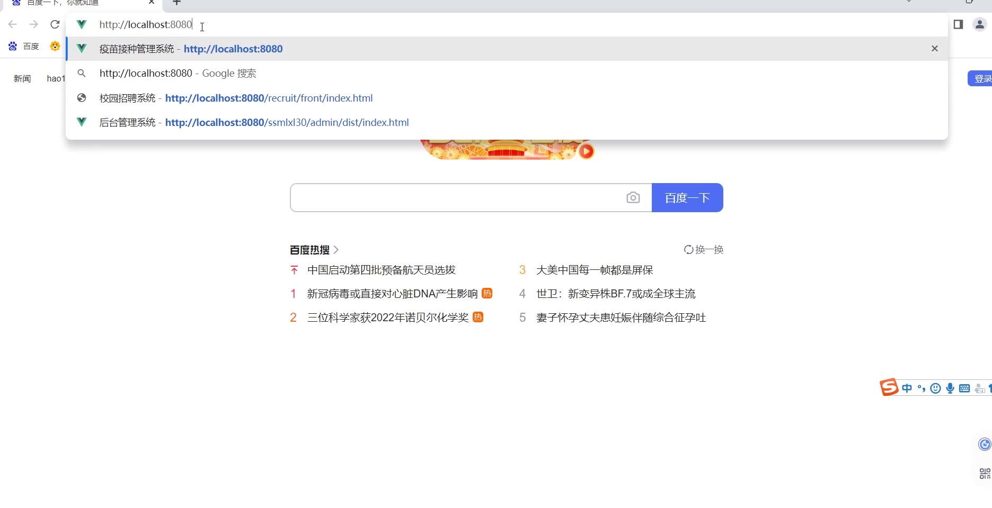
Task: Click the Vue icon in the address bar
Action: (x=81, y=24)
